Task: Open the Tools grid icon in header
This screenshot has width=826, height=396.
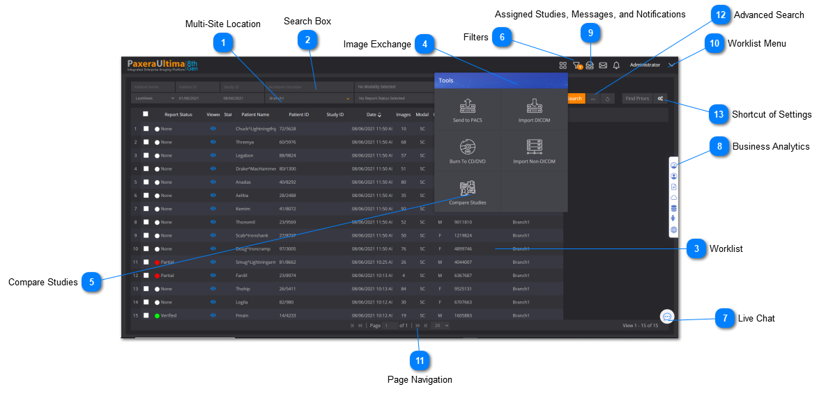Action: [563, 65]
